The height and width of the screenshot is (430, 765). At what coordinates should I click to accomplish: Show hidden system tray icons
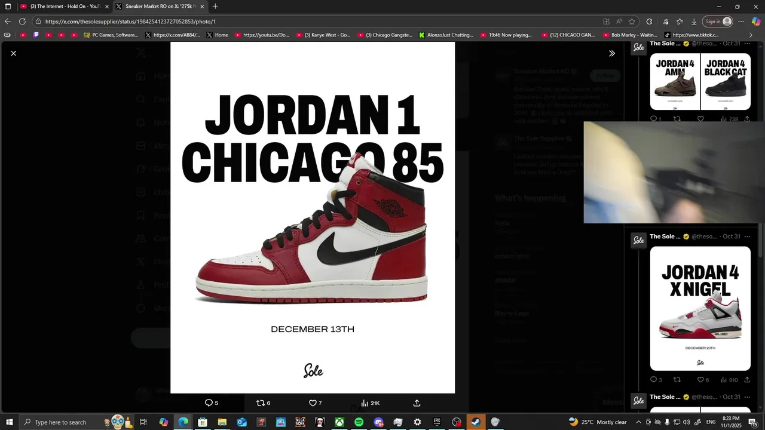coord(638,422)
